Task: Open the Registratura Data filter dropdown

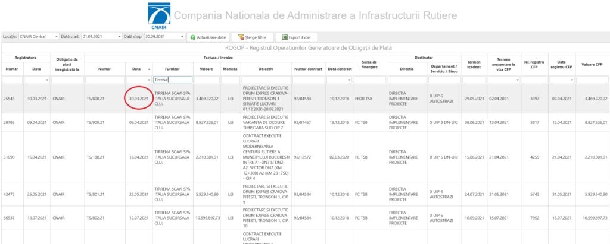Action: 47,79
